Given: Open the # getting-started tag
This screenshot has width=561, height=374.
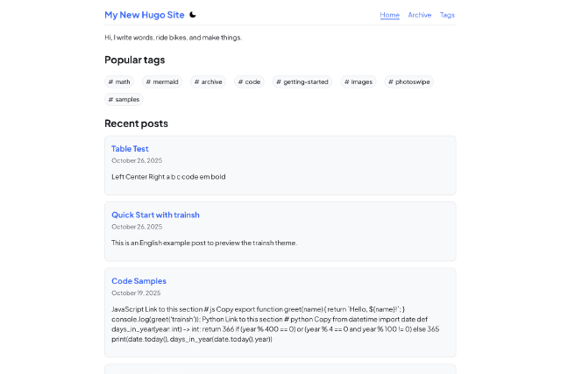Looking at the screenshot, I should (x=302, y=81).
